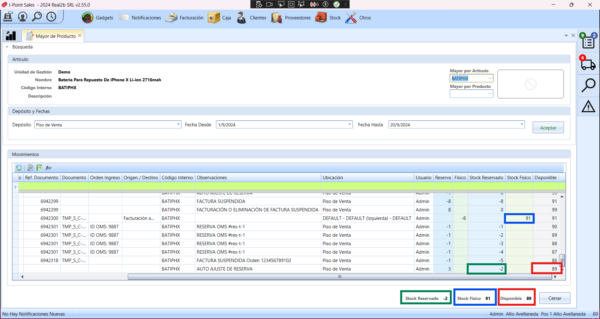This screenshot has height=319, width=600.
Task: Open the formula f(x) tool
Action: tap(48, 168)
